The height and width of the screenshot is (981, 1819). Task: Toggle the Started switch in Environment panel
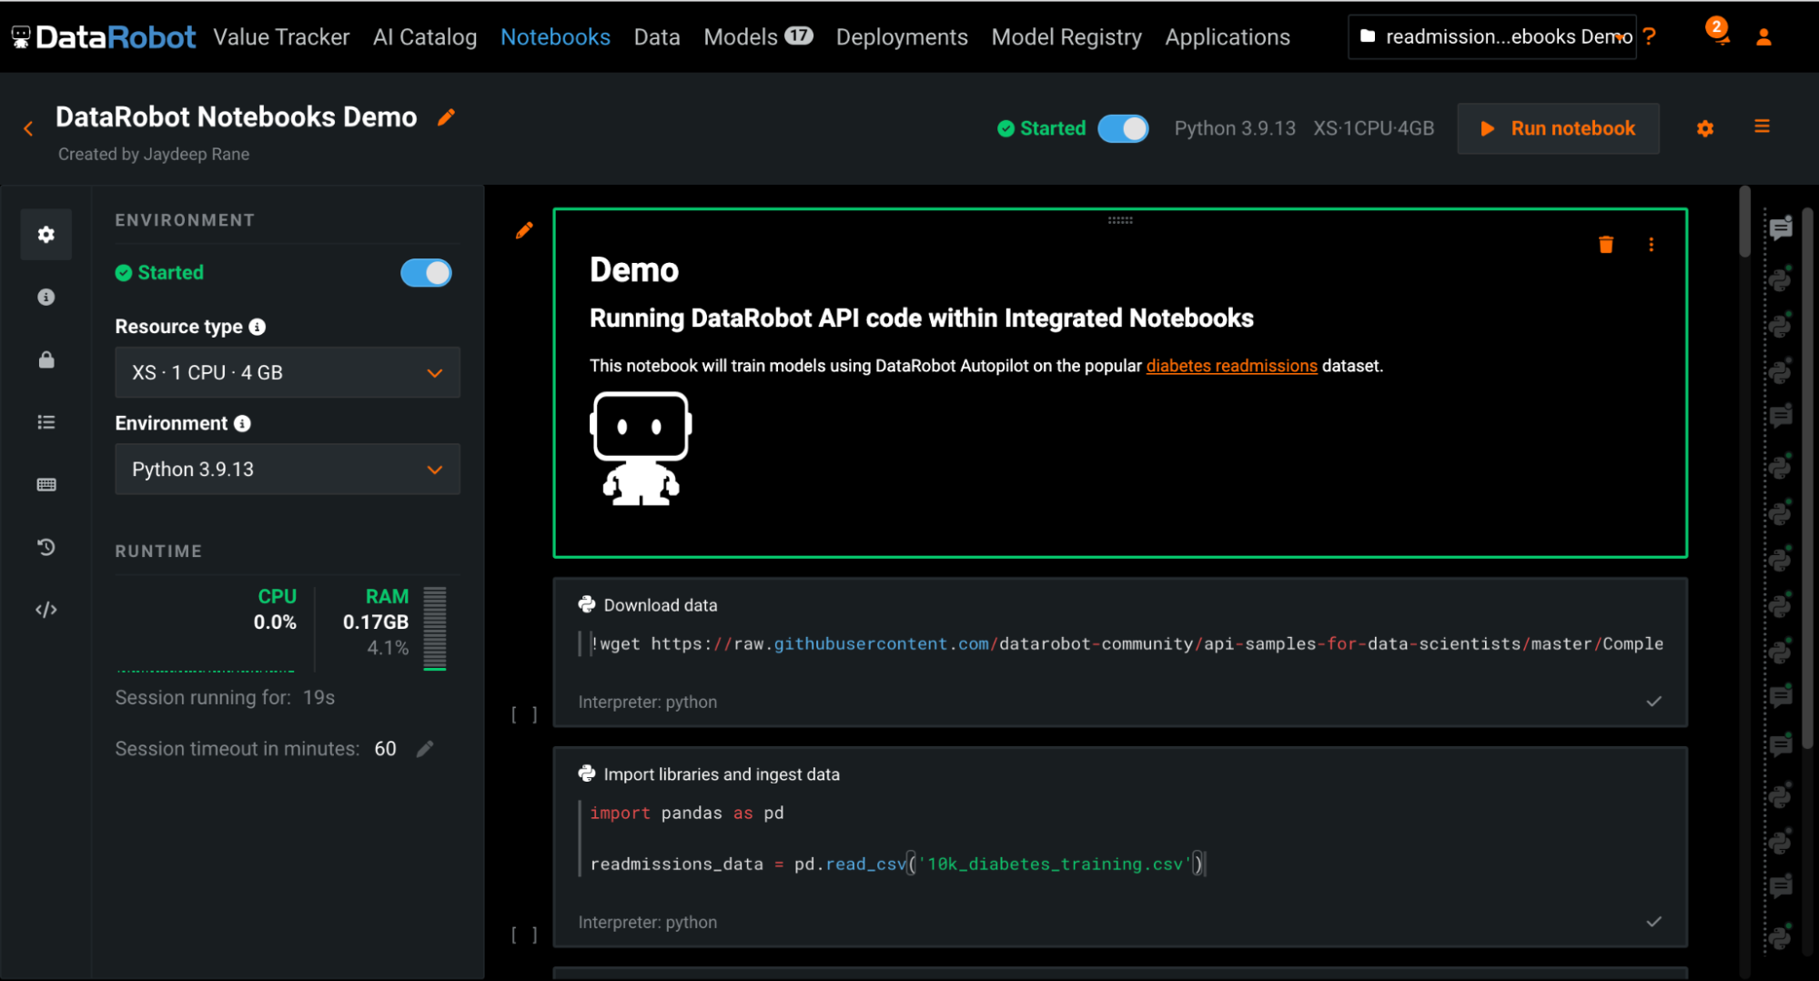click(426, 273)
